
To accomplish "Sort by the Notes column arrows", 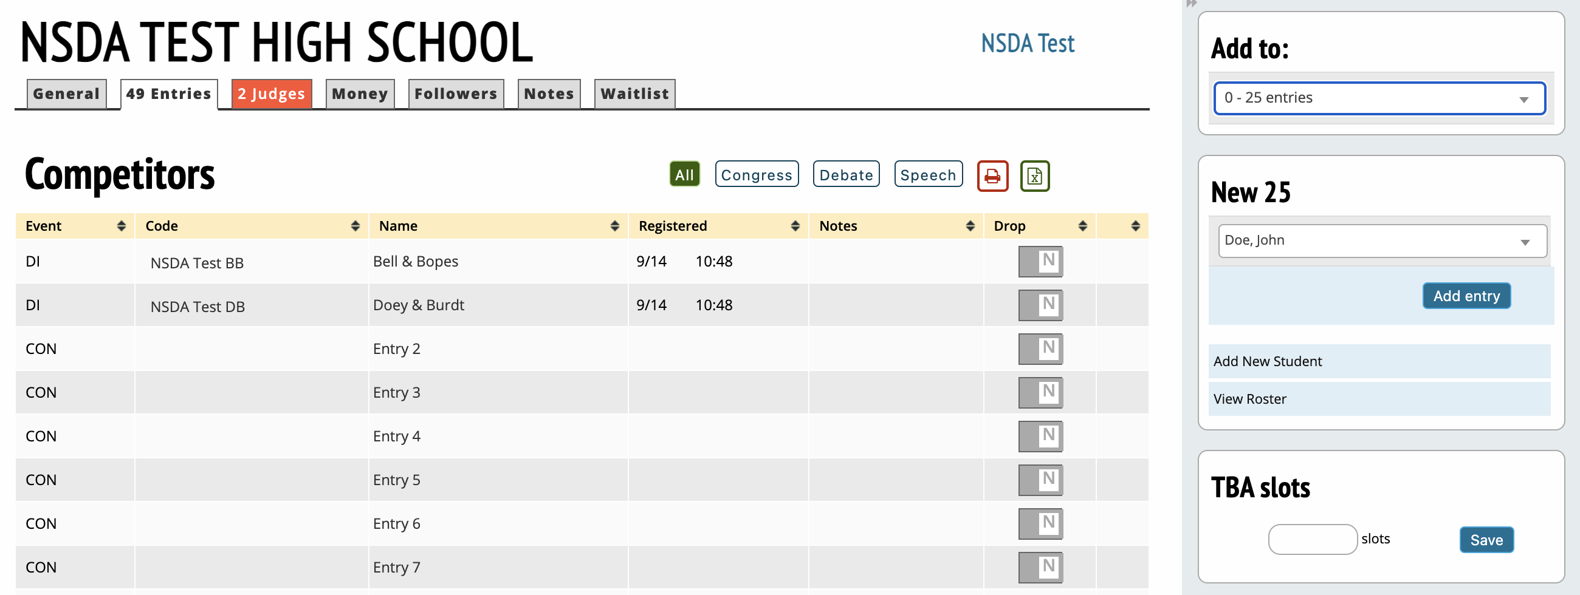I will point(969,226).
